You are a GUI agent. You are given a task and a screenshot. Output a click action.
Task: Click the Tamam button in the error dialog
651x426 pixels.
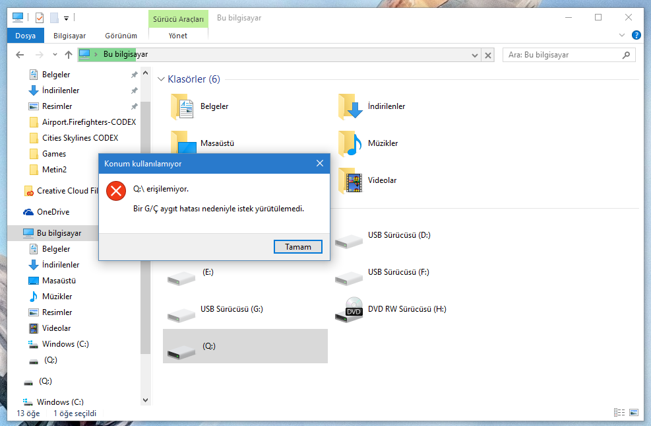(297, 246)
